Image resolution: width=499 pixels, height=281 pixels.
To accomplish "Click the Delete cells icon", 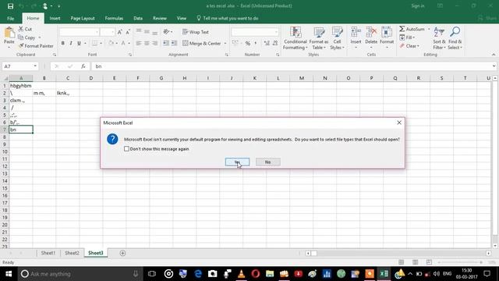I will (x=371, y=33).
